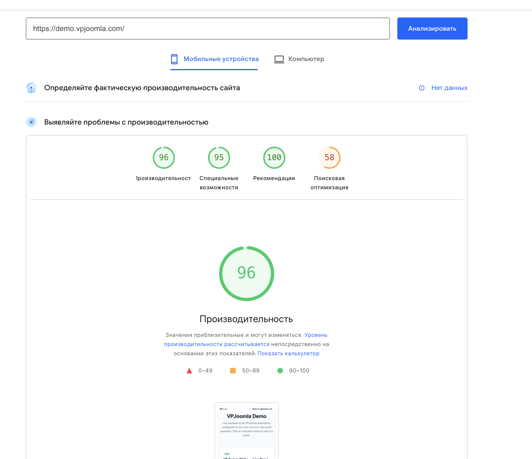Click the Анализировать button
The width and height of the screenshot is (532, 459).
tap(432, 29)
